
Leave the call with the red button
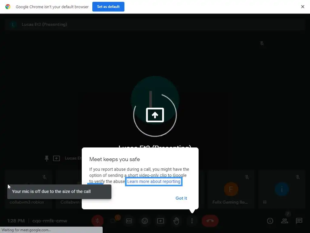coord(210,221)
